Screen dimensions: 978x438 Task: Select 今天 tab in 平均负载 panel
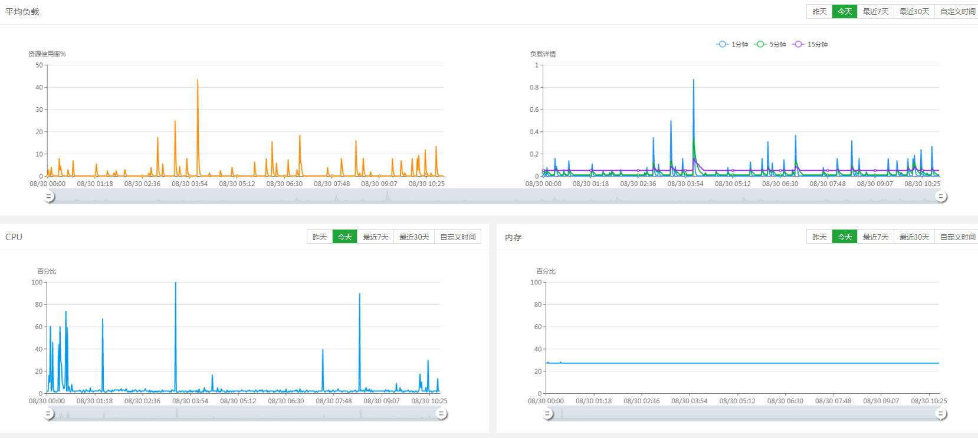pyautogui.click(x=845, y=12)
